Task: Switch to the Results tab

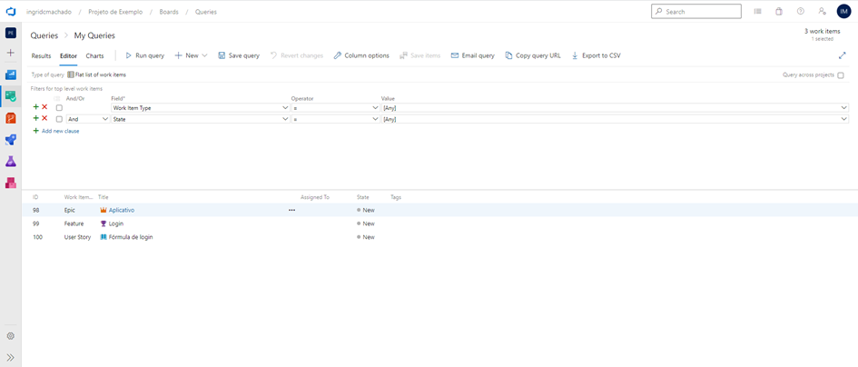Action: [41, 56]
